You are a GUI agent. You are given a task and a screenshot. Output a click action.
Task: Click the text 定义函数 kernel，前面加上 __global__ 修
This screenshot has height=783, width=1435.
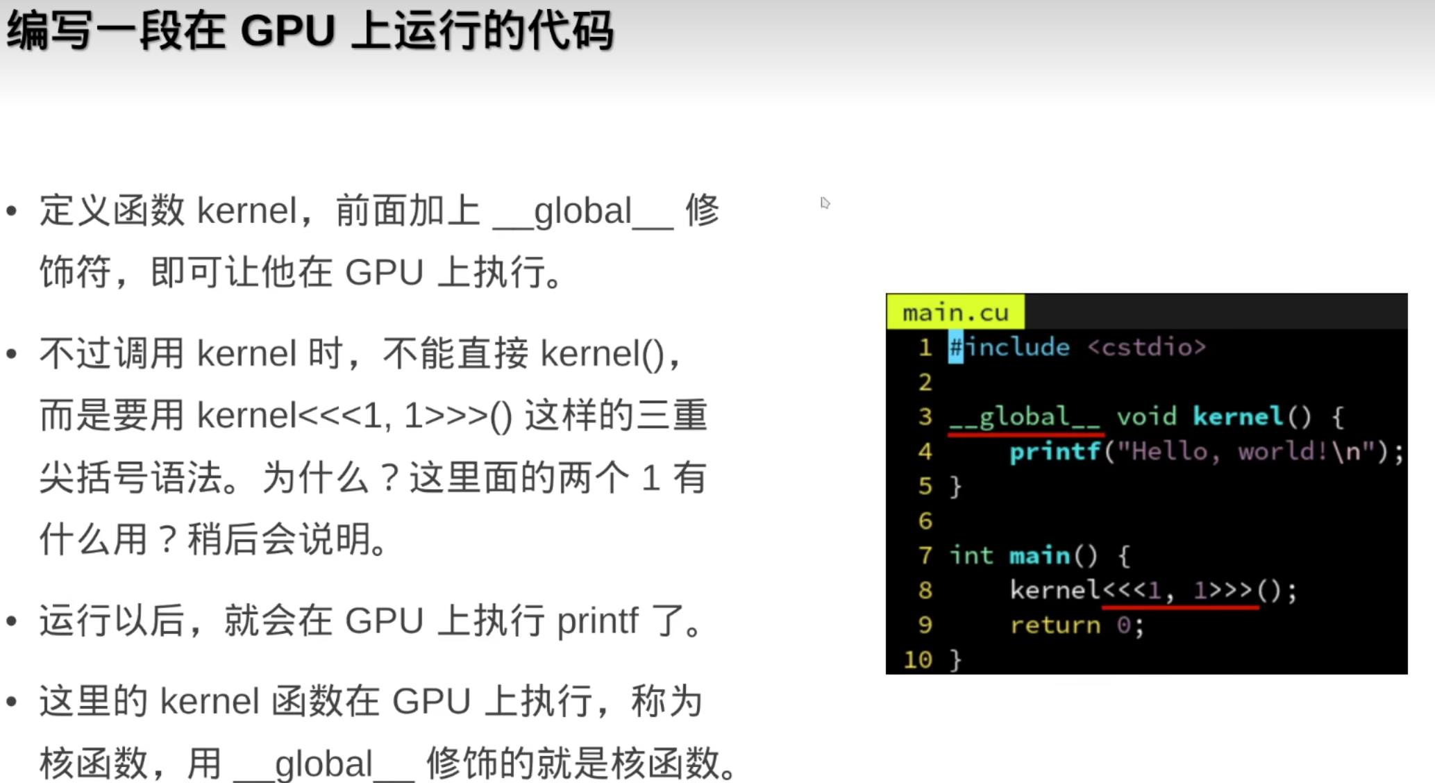point(379,211)
